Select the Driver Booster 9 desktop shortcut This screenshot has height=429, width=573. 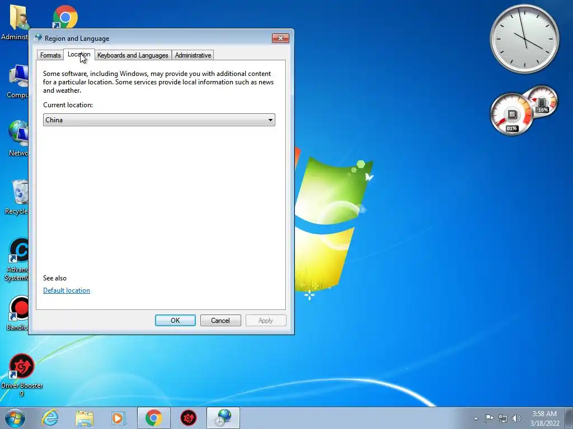(22, 375)
